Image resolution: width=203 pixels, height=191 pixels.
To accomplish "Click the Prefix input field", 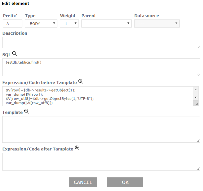I will pyautogui.click(x=13, y=24).
